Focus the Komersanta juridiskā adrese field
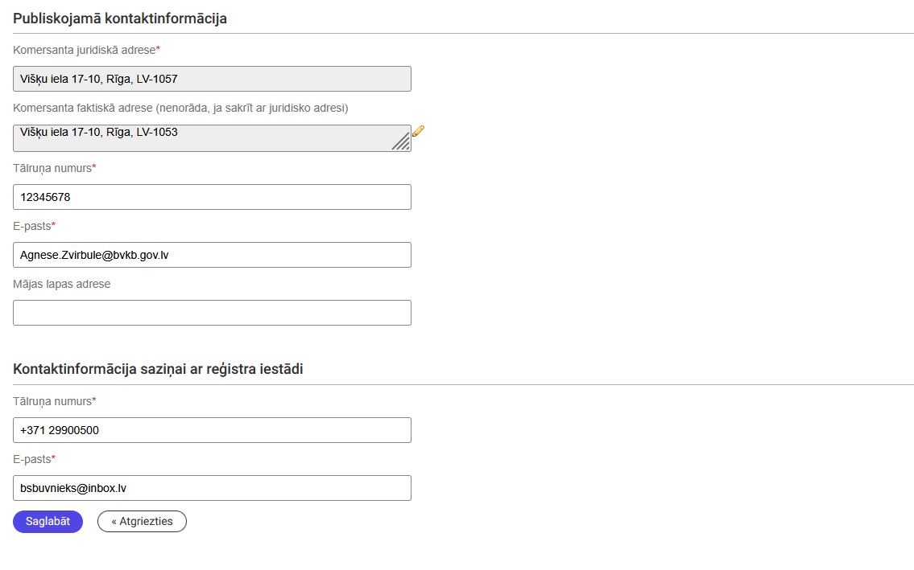This screenshot has height=570, width=914. point(212,79)
